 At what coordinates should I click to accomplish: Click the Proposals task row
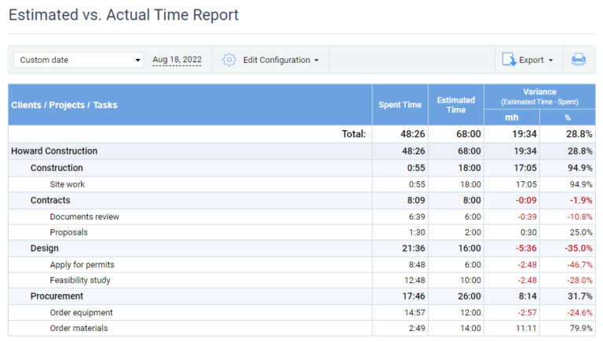point(68,232)
